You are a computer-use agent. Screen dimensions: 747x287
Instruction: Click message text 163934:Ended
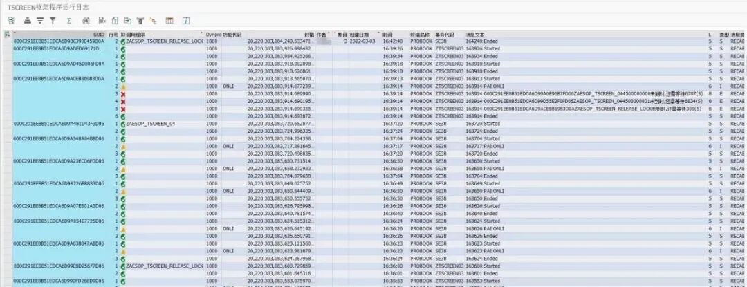(481, 56)
